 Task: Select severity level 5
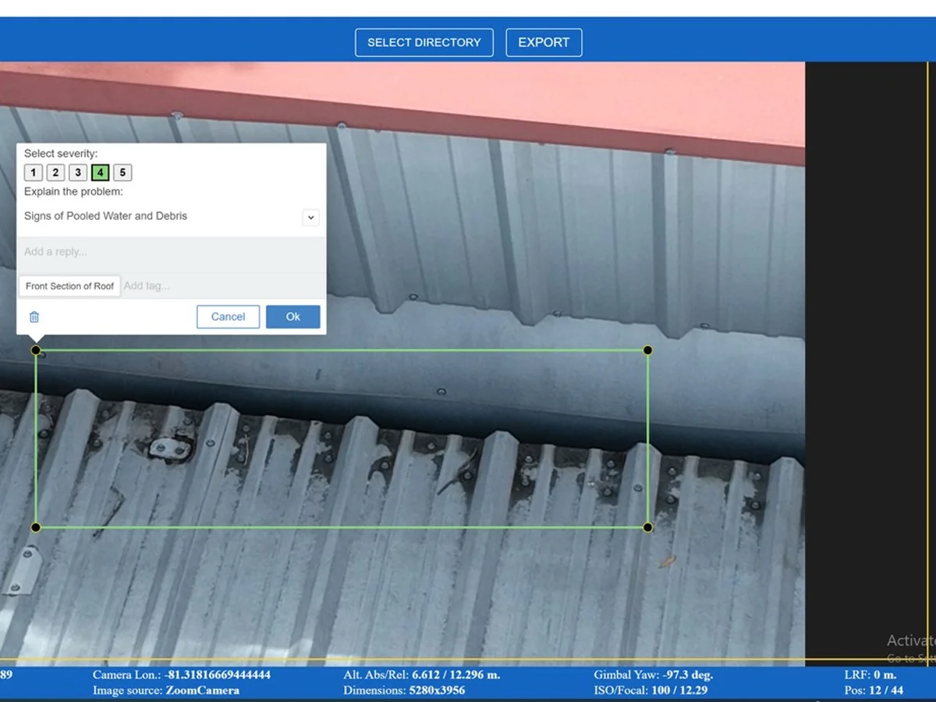(122, 173)
